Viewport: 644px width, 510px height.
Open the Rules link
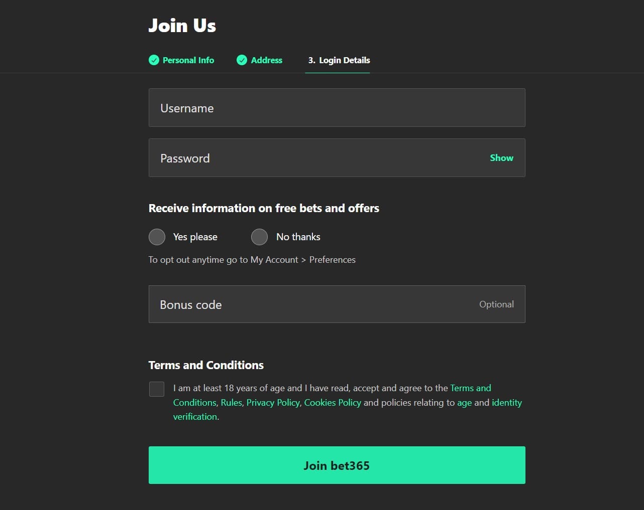[x=232, y=403]
